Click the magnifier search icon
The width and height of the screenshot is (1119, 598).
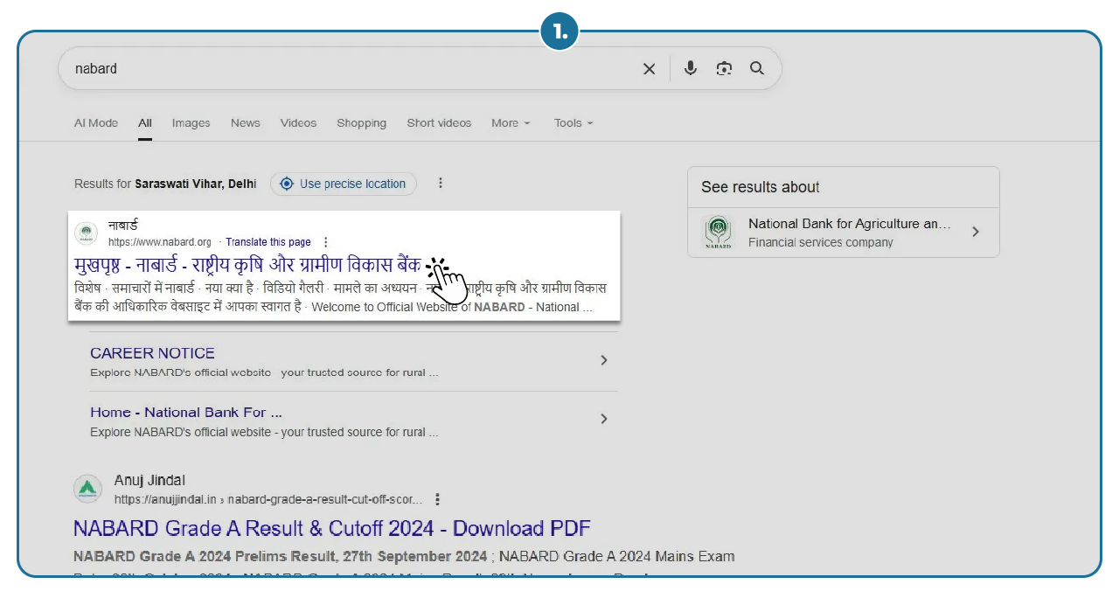click(757, 68)
